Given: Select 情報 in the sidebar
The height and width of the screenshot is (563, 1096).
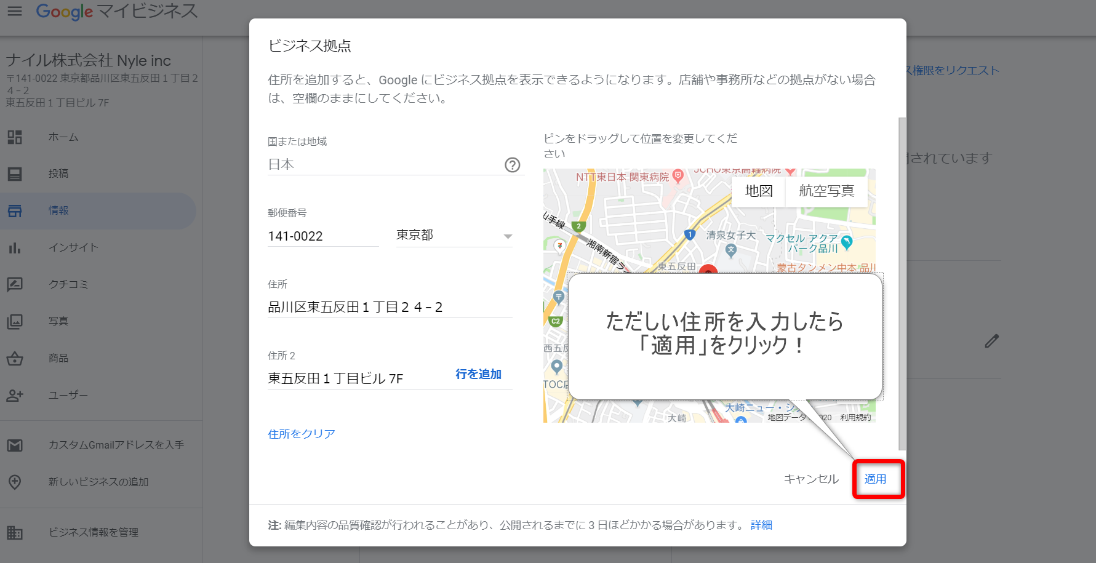Looking at the screenshot, I should click(58, 211).
